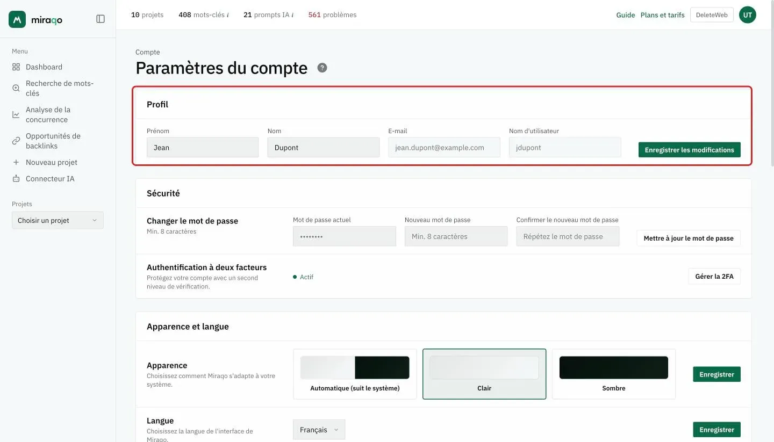
Task: Click the Miraqo logo icon
Action: click(x=17, y=19)
